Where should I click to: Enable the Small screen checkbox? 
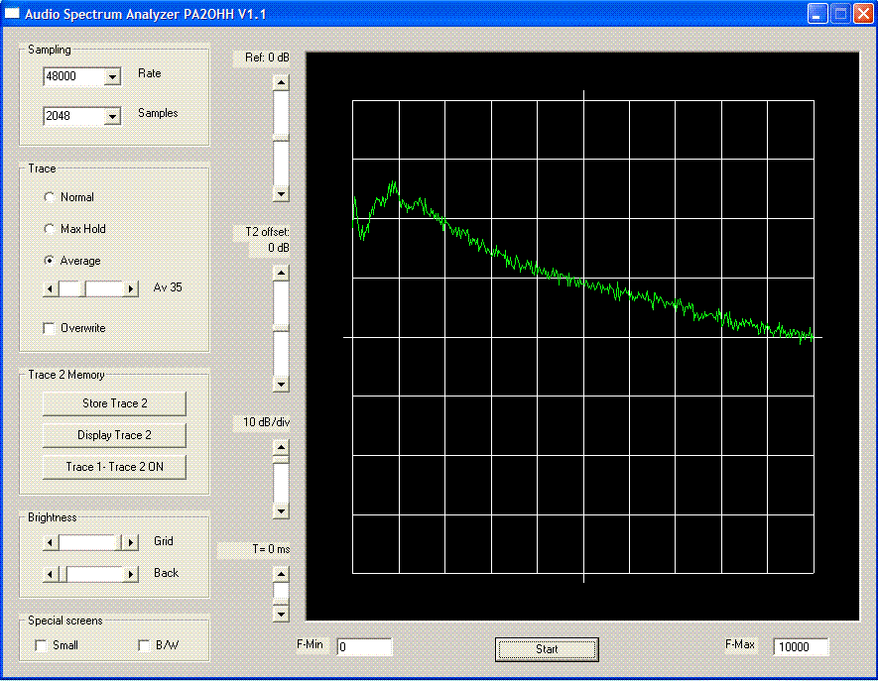(x=42, y=646)
